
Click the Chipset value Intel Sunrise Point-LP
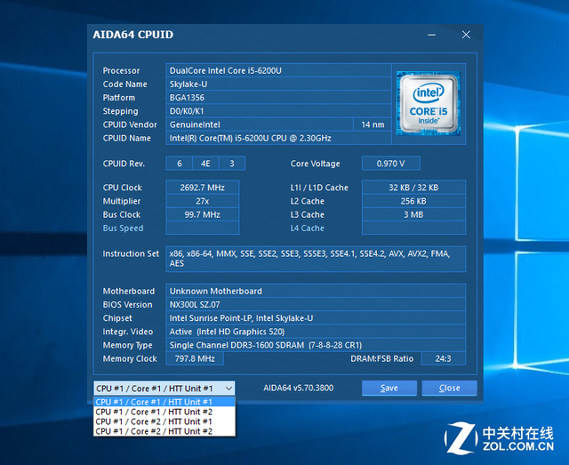point(316,318)
